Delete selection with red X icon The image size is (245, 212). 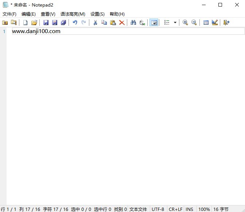point(122,23)
